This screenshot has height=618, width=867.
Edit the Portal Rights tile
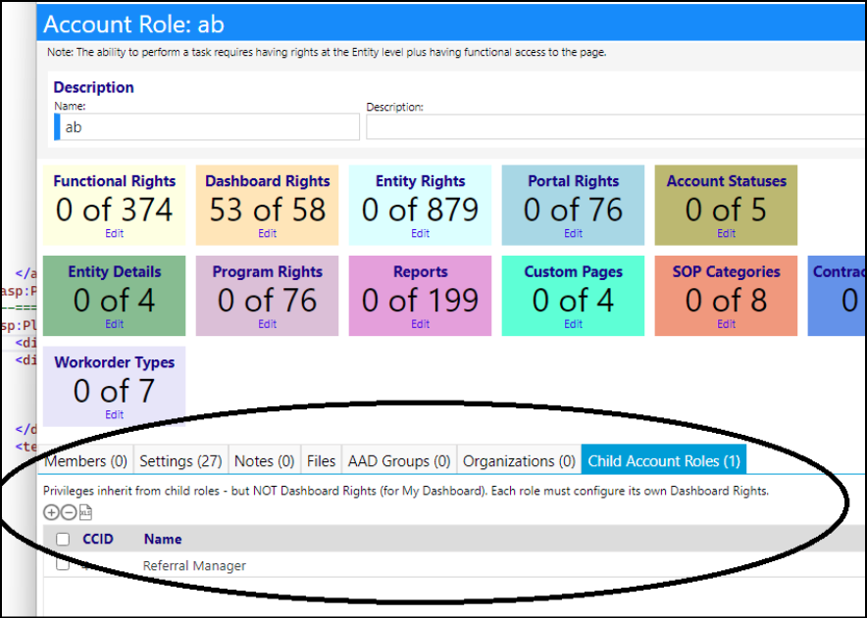(x=573, y=234)
